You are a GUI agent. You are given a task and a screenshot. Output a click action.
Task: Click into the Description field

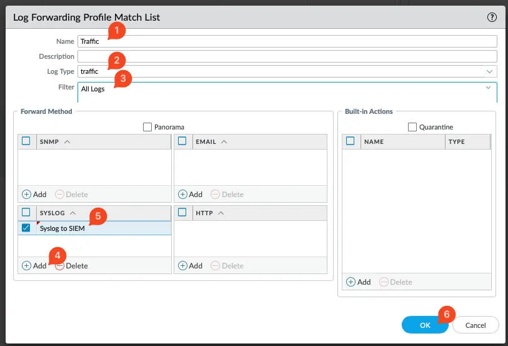click(287, 56)
